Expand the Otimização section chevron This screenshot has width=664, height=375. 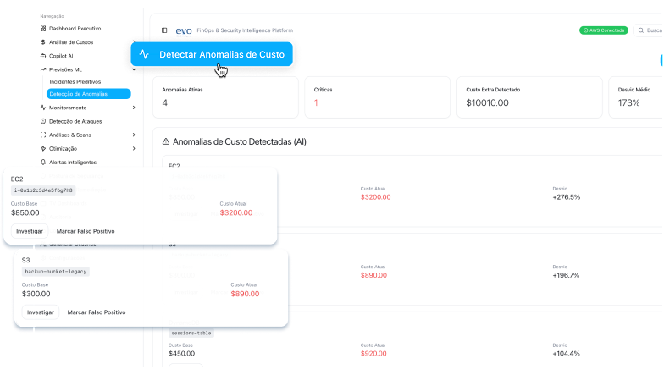click(134, 148)
